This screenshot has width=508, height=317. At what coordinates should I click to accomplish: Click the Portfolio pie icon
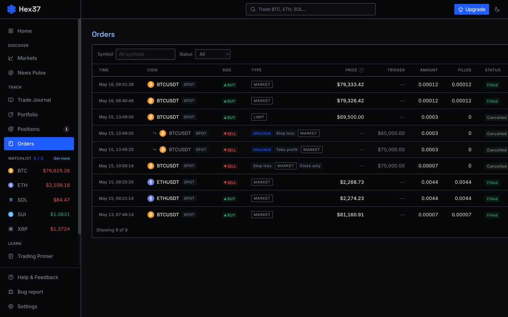click(11, 115)
